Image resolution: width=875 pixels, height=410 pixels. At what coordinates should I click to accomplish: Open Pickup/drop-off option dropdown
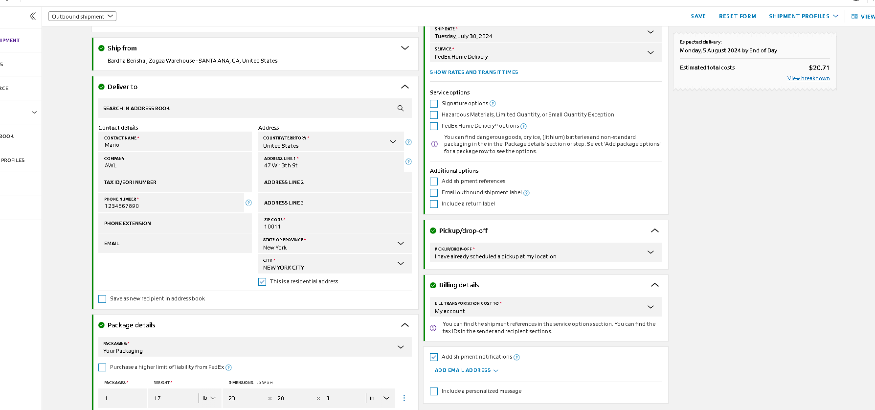pos(546,252)
